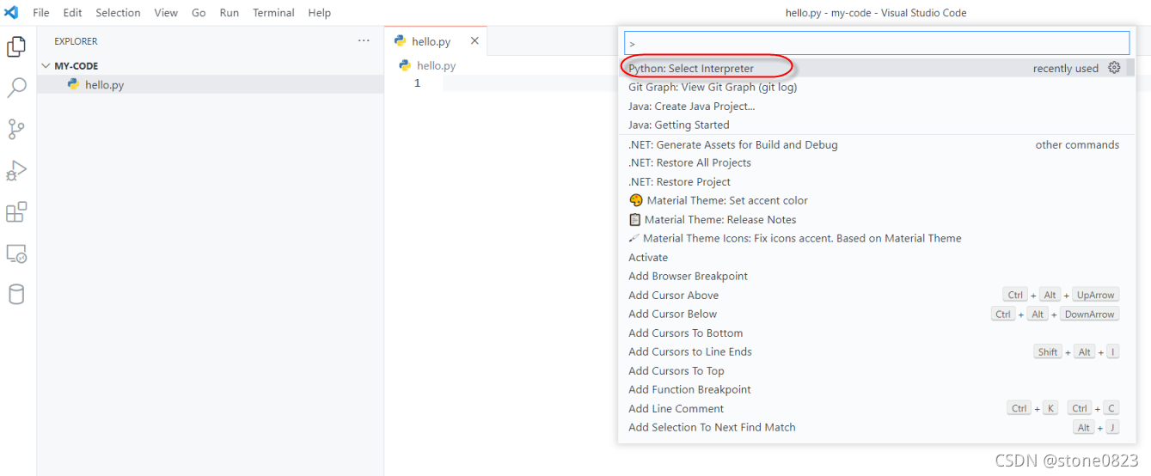Click hello.py breadcrumb label
The height and width of the screenshot is (476, 1151).
pos(437,65)
